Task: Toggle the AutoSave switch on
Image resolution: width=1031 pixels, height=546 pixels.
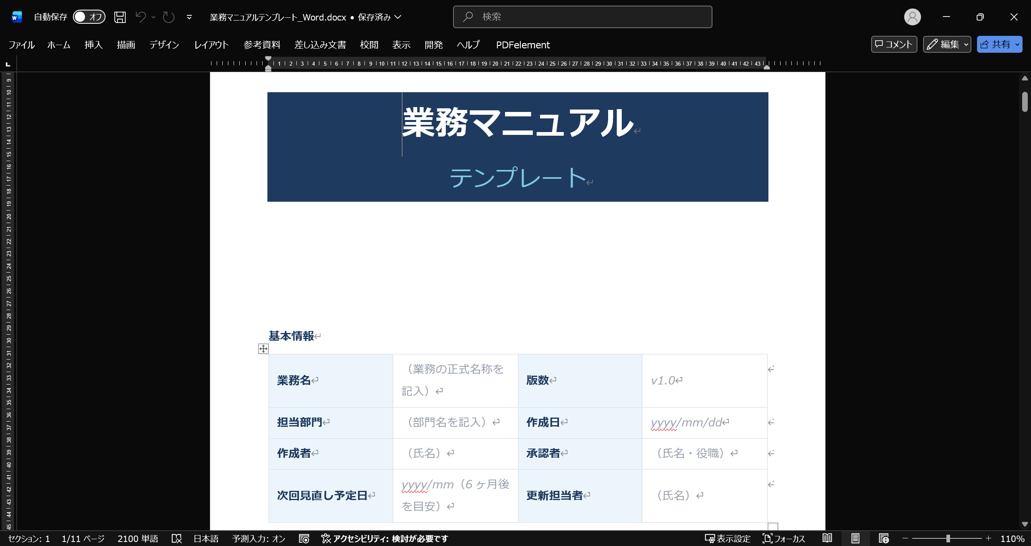Action: click(x=89, y=17)
